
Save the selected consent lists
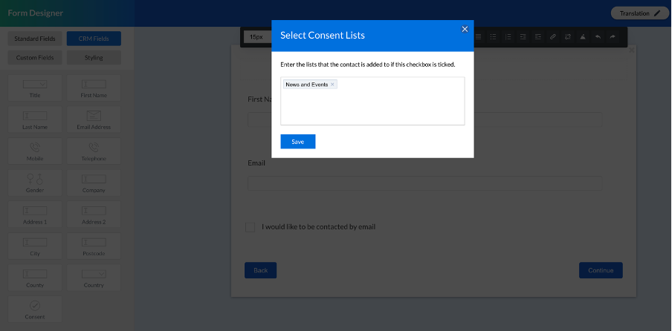[x=297, y=142]
